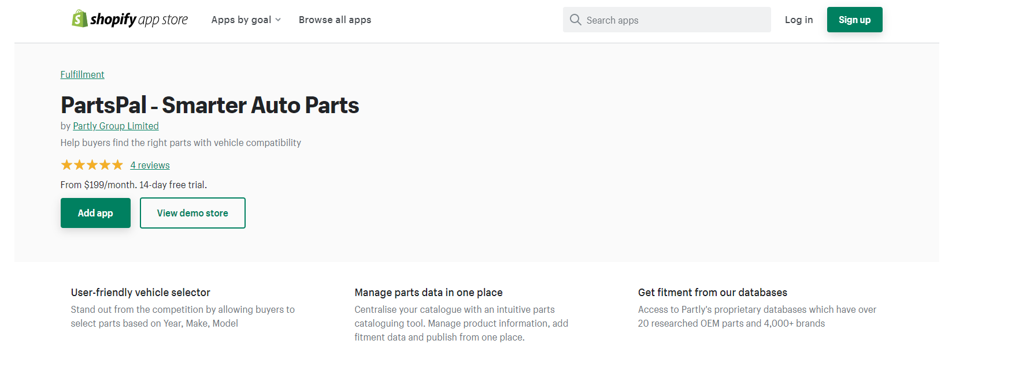Click 'Stand out from the competition' description
The image size is (1015, 374).
click(183, 316)
